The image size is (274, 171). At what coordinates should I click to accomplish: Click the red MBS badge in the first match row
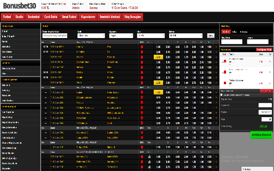[142, 46]
